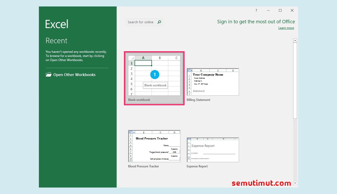Click the search magnifier icon
337x194 pixels.
tap(159, 22)
